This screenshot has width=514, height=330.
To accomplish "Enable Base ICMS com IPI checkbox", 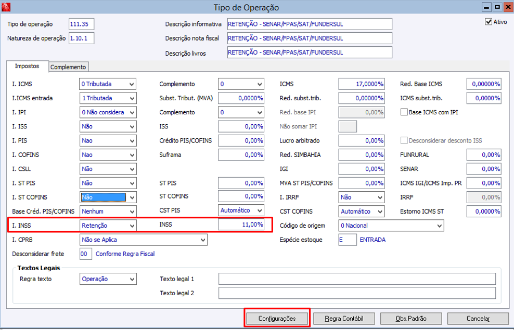I will pos(404,112).
